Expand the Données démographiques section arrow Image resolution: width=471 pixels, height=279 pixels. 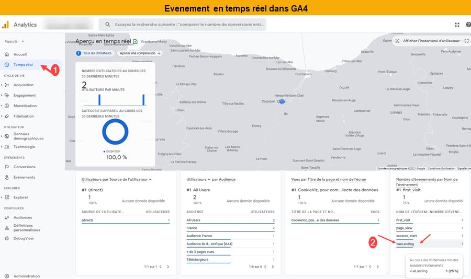click(x=2, y=136)
